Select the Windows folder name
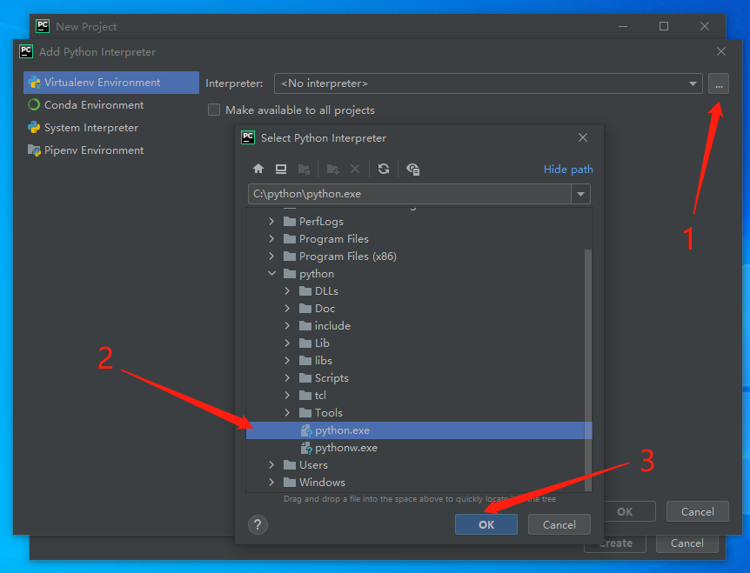Image resolution: width=750 pixels, height=573 pixels. coord(322,483)
